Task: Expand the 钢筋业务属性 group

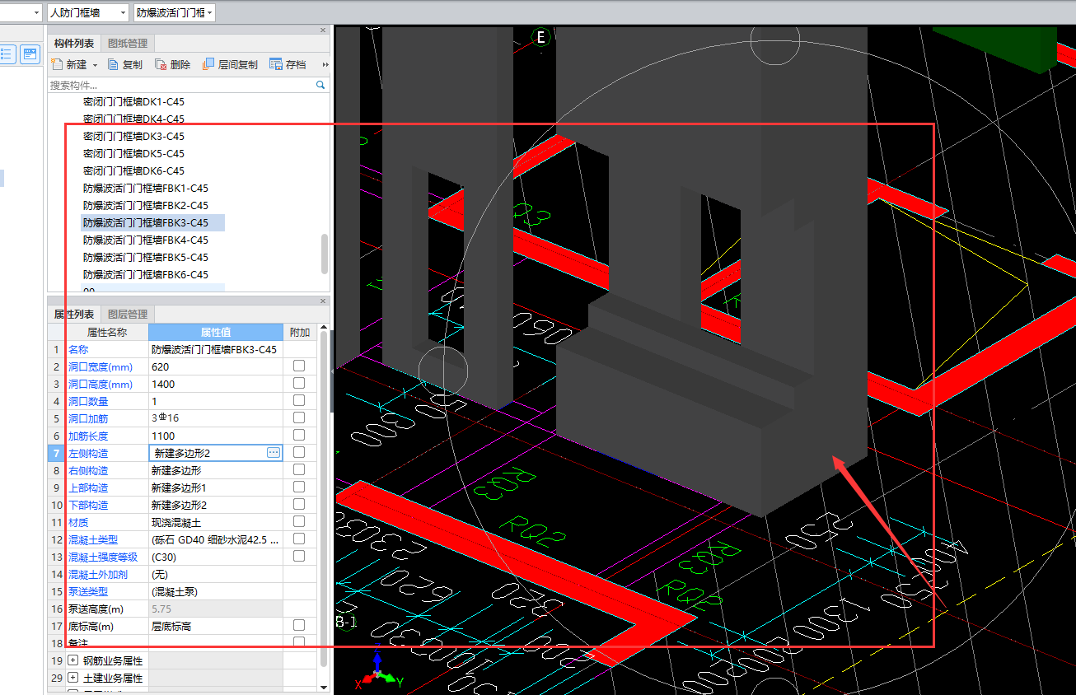Action: [73, 660]
